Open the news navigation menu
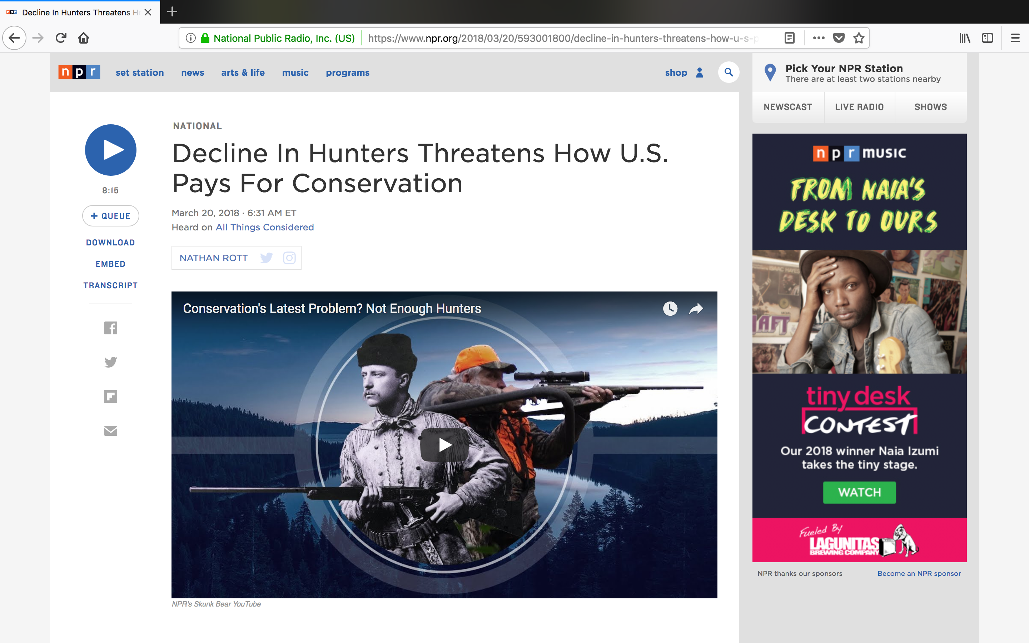The image size is (1029, 643). coord(193,73)
